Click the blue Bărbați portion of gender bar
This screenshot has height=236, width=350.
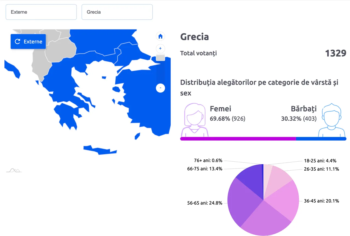[x=321, y=139]
